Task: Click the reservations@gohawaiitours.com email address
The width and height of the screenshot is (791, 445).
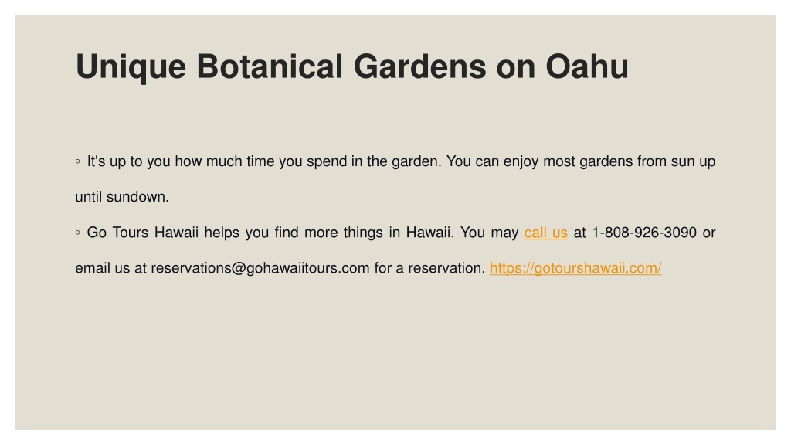Action: pyautogui.click(x=260, y=268)
